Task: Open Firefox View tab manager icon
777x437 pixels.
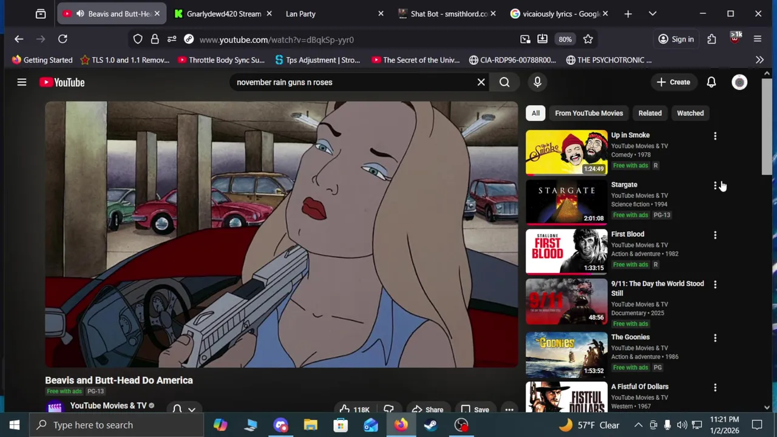Action: click(41, 13)
